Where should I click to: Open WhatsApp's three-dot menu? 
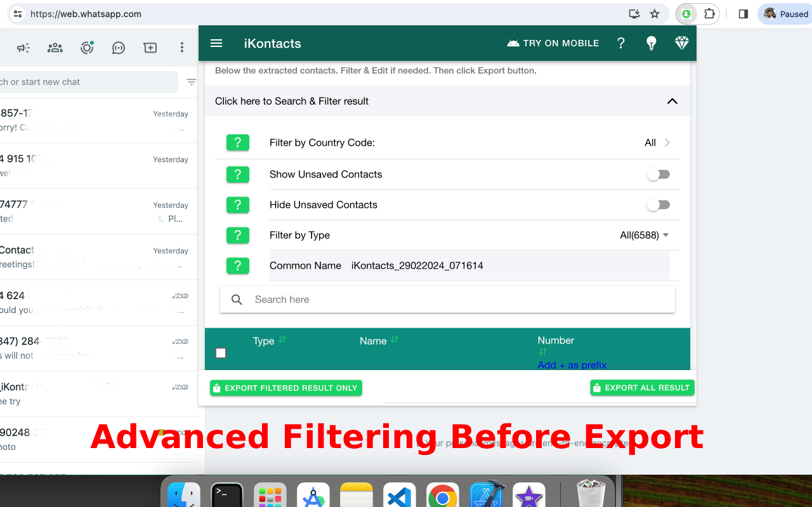[x=181, y=47]
